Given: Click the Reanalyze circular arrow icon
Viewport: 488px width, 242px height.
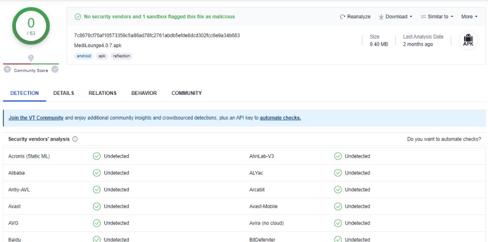Looking at the screenshot, I should pyautogui.click(x=342, y=17).
